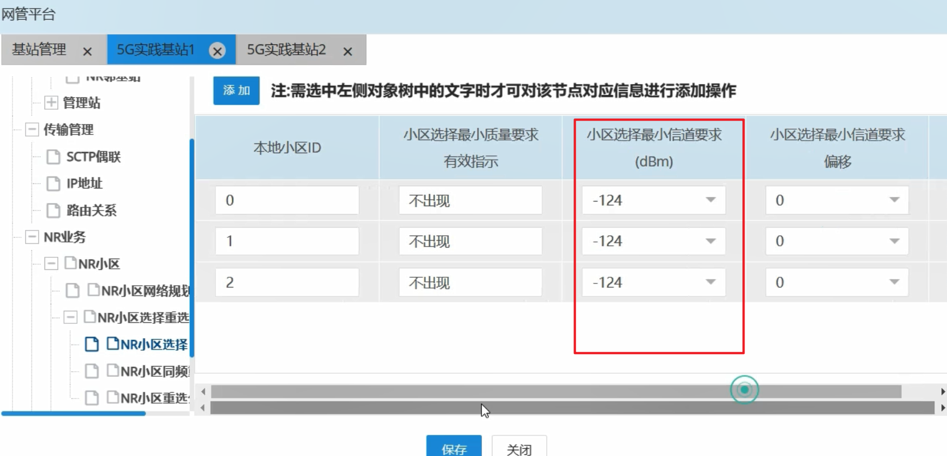Click the 路由关系 document icon

coord(53,211)
